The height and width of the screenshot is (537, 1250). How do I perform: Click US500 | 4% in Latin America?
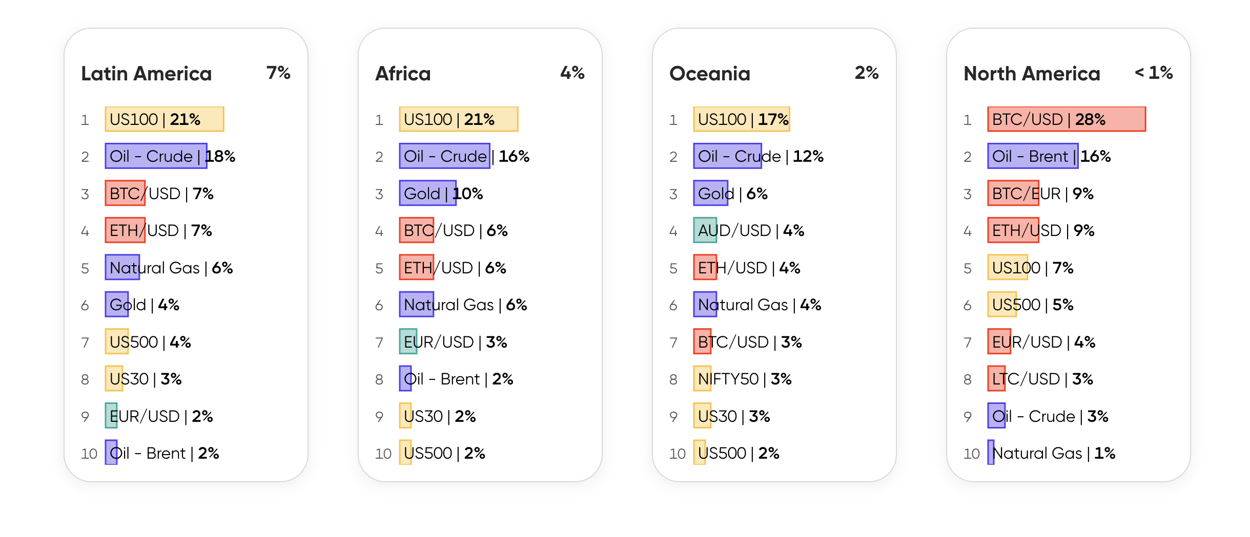(x=148, y=342)
